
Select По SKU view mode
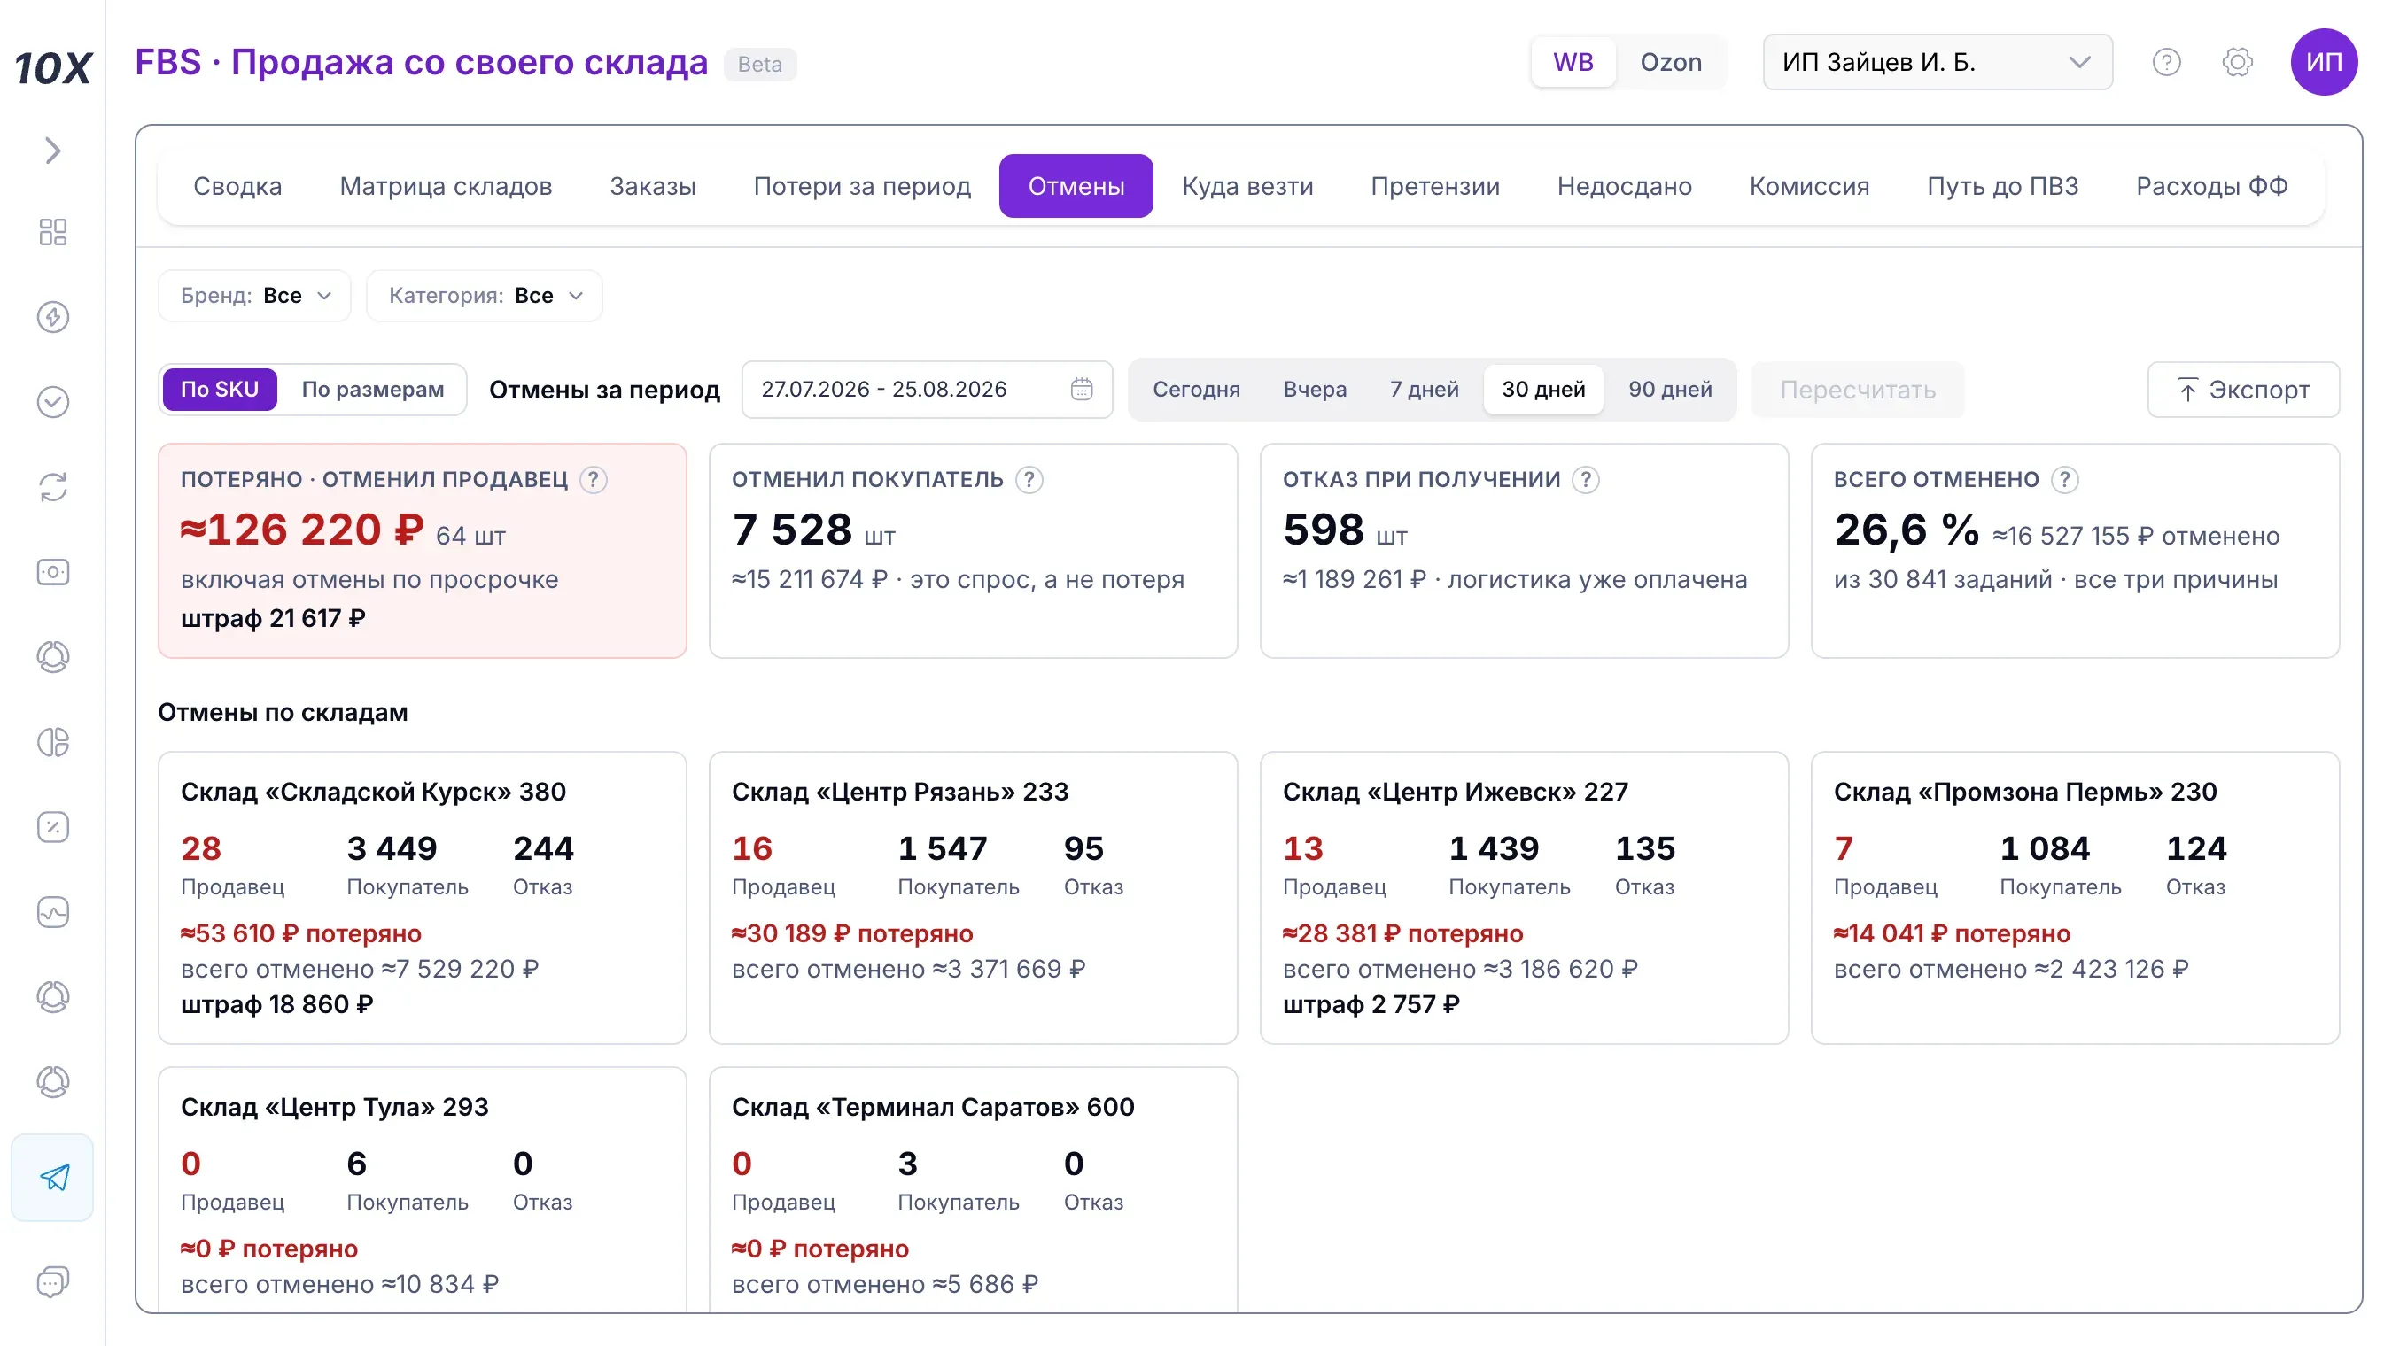[x=219, y=389]
